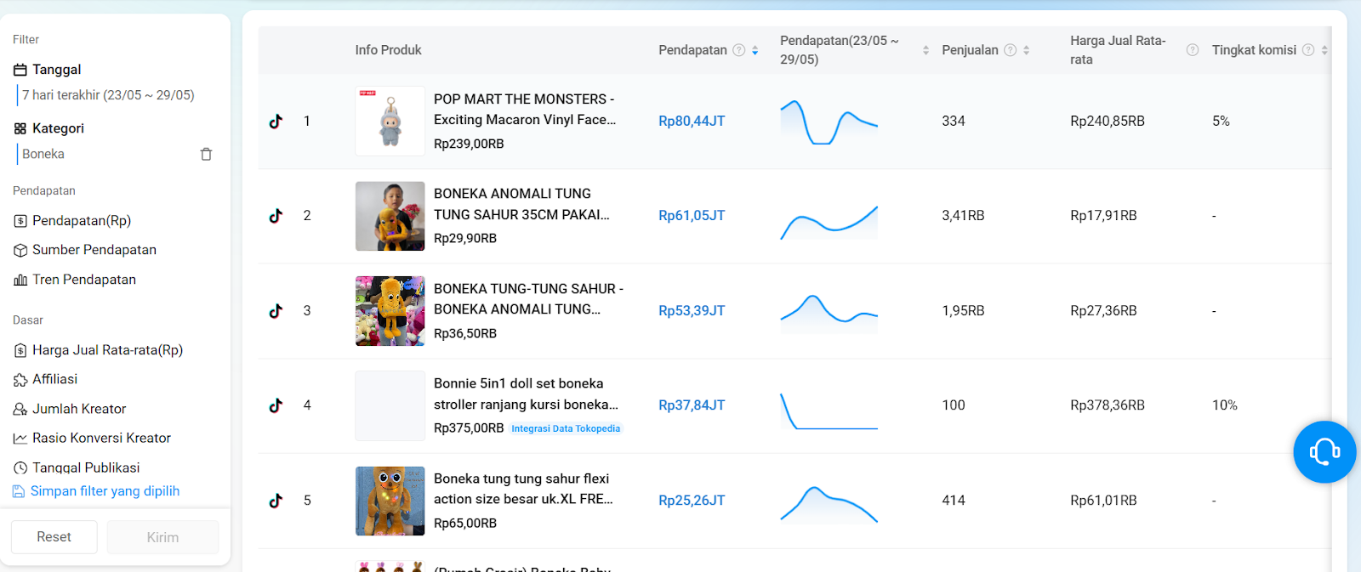Image resolution: width=1361 pixels, height=572 pixels.
Task: Delete the Boneka category filter with trash icon
Action: (206, 154)
